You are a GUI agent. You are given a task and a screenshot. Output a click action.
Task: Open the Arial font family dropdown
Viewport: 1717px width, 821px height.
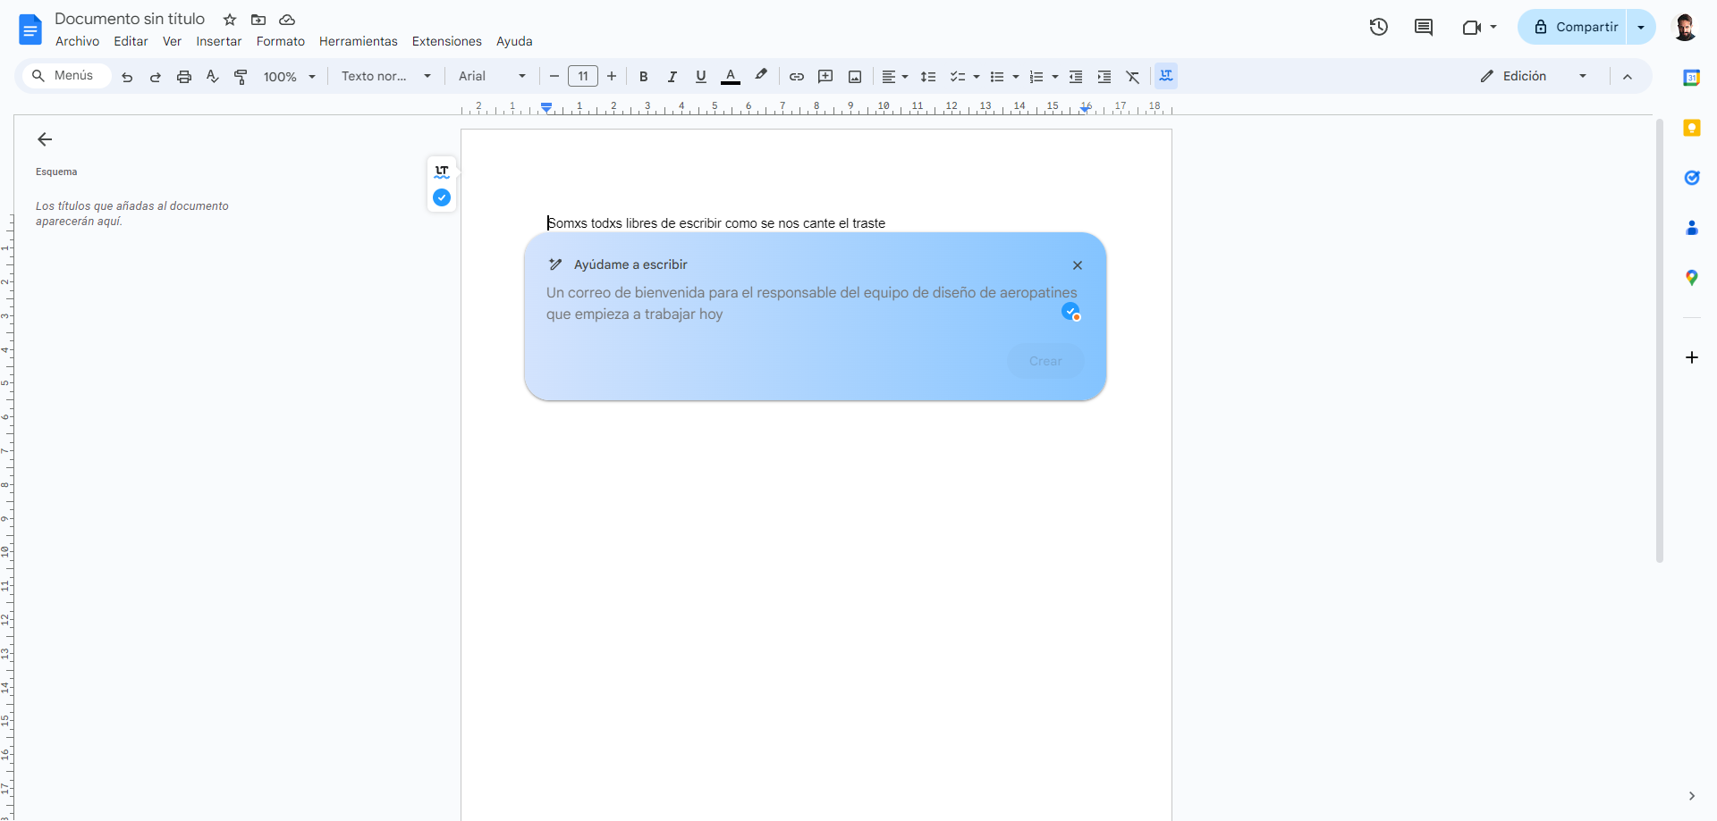tap(520, 76)
